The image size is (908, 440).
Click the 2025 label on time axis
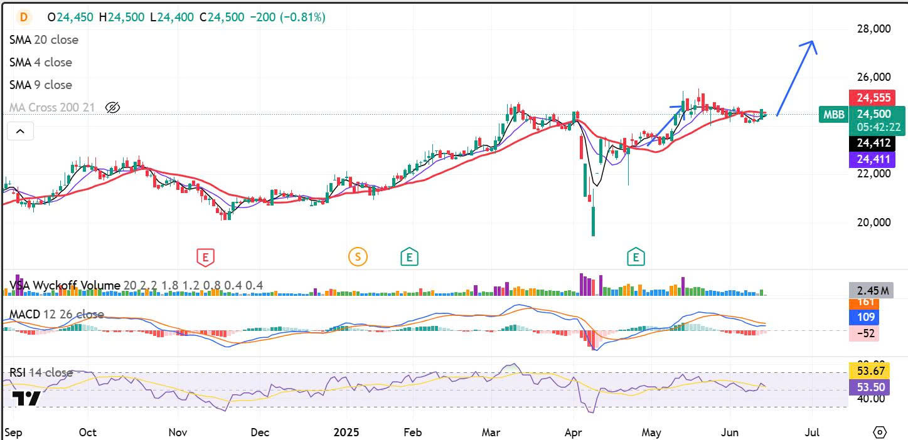pyautogui.click(x=346, y=432)
